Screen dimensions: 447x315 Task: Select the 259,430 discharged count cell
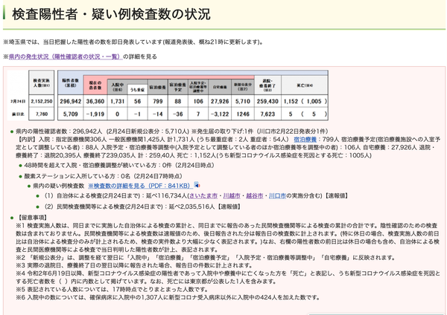point(267,101)
